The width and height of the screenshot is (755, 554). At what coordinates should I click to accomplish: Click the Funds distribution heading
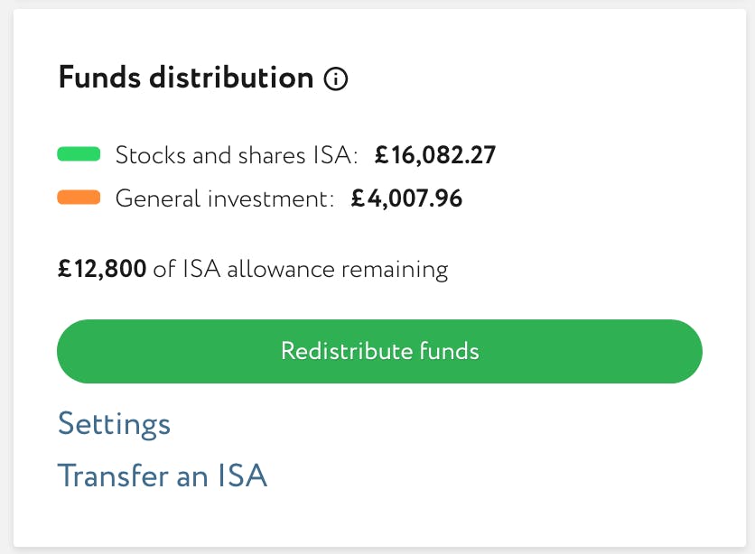[x=186, y=78]
